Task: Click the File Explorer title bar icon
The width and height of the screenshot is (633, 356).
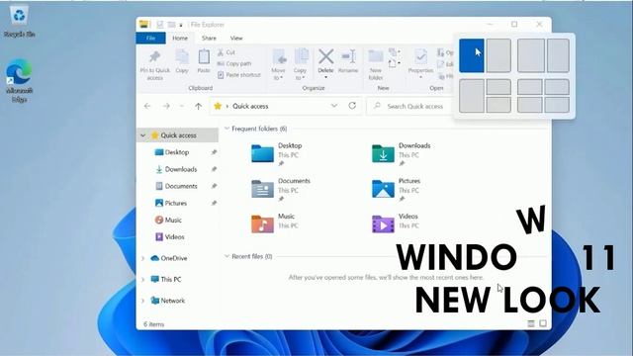Action: pyautogui.click(x=144, y=24)
